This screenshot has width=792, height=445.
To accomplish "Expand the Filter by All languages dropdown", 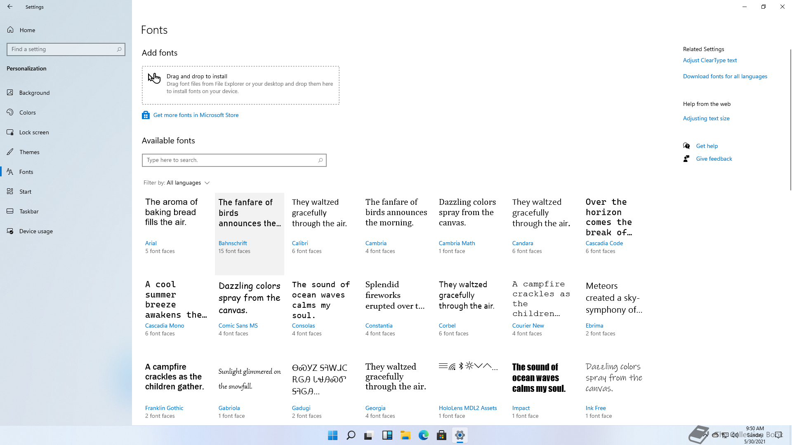I will click(x=177, y=183).
